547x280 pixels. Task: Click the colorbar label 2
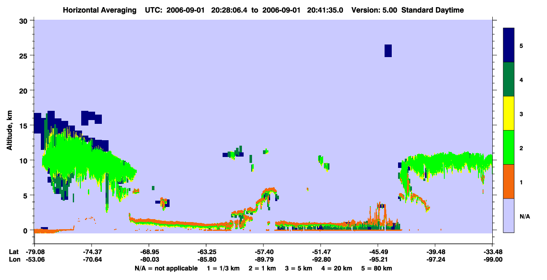coord(521,148)
